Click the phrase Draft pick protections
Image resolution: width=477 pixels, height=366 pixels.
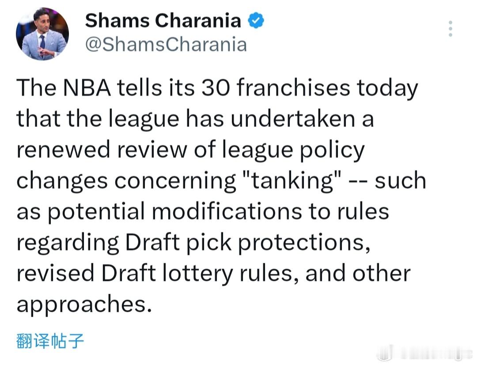(x=247, y=241)
